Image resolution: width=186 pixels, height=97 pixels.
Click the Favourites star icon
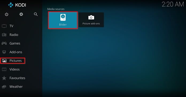[x=4, y=78]
